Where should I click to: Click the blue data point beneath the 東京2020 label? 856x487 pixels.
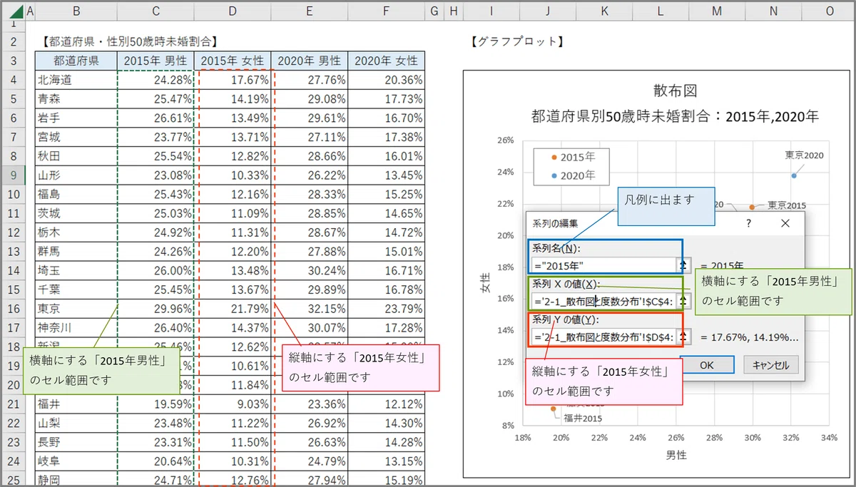[793, 175]
